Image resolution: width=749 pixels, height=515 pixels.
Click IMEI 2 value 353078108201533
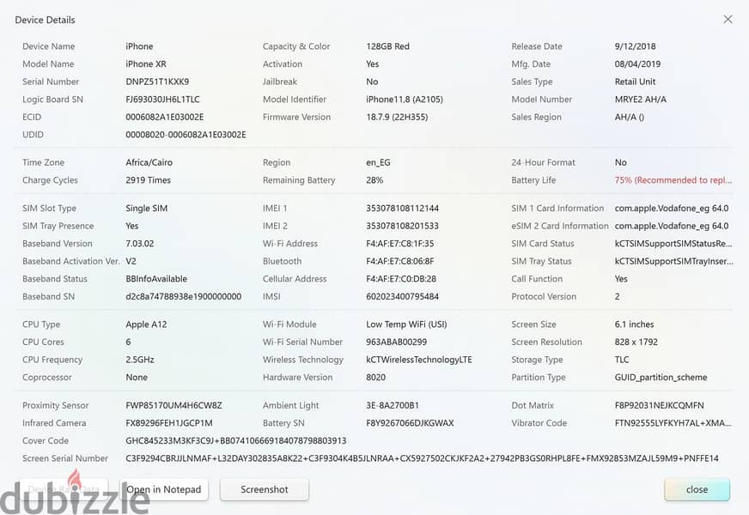click(x=402, y=226)
